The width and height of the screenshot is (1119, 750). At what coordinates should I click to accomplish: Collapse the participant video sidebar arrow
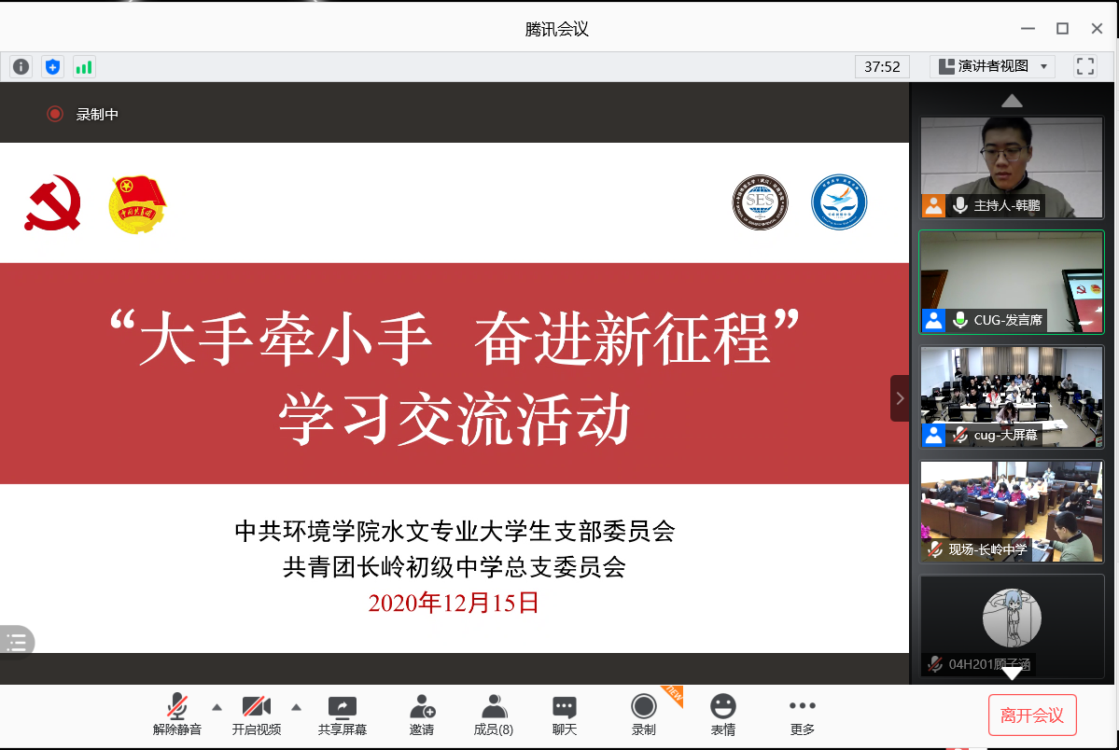coord(900,398)
